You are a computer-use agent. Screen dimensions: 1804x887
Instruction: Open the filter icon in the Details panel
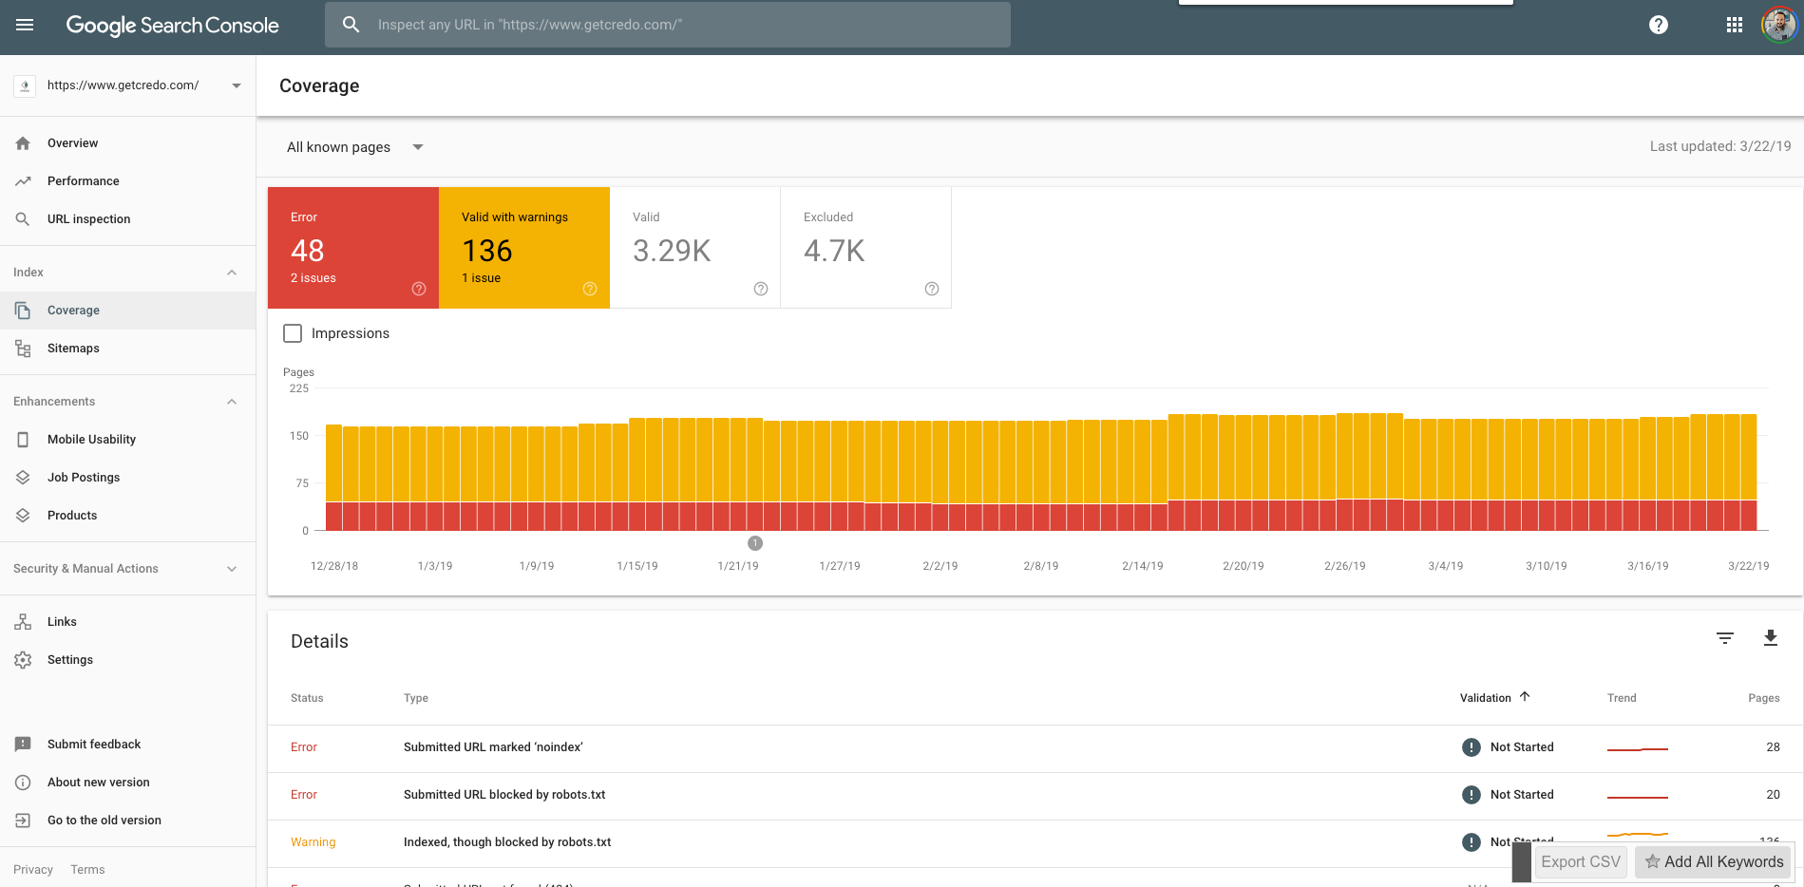[1725, 638]
